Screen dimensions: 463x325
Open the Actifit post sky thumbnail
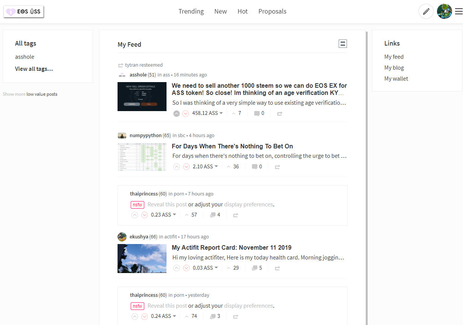tap(142, 258)
